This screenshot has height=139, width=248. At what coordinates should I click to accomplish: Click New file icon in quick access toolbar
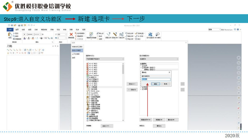click(9, 25)
